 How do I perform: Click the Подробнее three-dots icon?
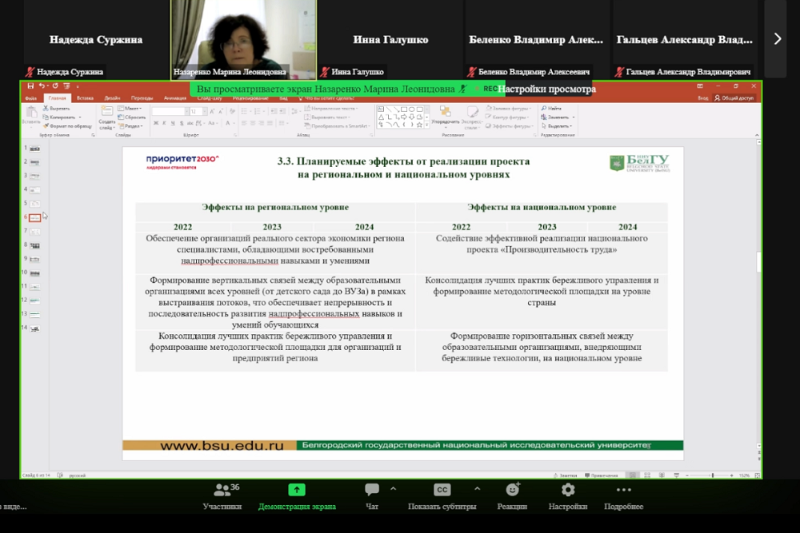pyautogui.click(x=623, y=490)
